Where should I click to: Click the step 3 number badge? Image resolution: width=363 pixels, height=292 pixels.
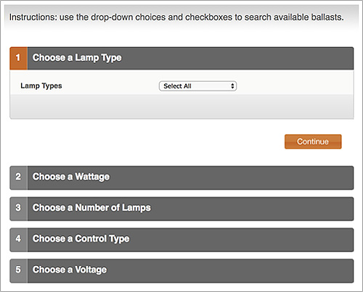[18, 209]
